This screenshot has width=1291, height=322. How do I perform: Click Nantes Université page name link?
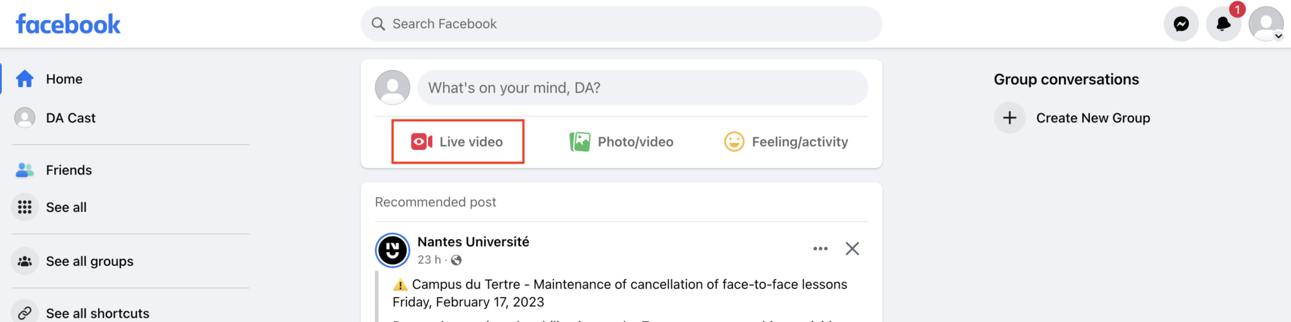(x=473, y=242)
